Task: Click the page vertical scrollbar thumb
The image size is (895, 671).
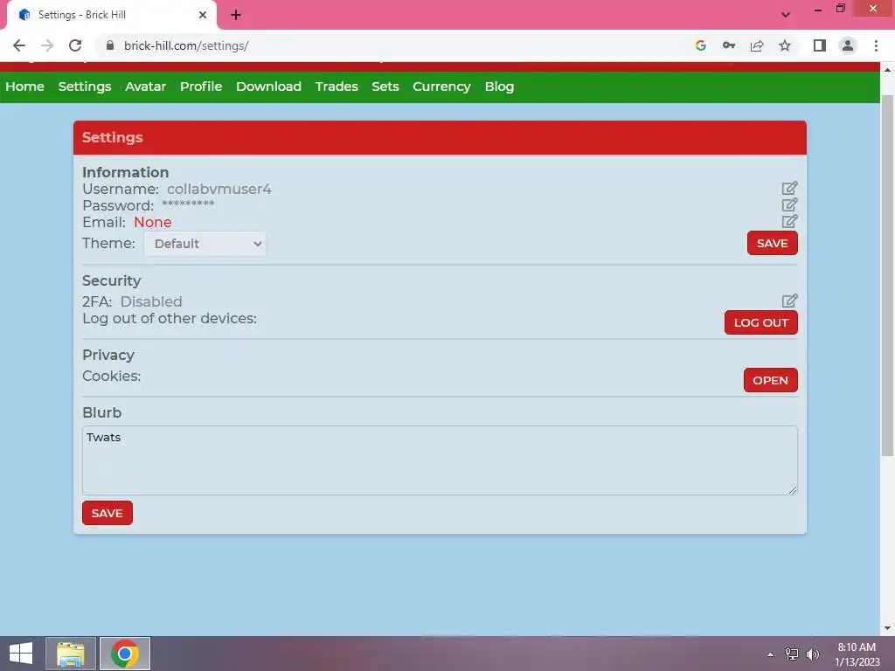Action: [x=887, y=275]
